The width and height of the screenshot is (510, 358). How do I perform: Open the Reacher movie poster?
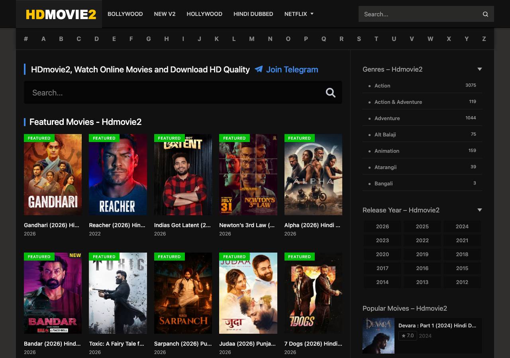(118, 175)
